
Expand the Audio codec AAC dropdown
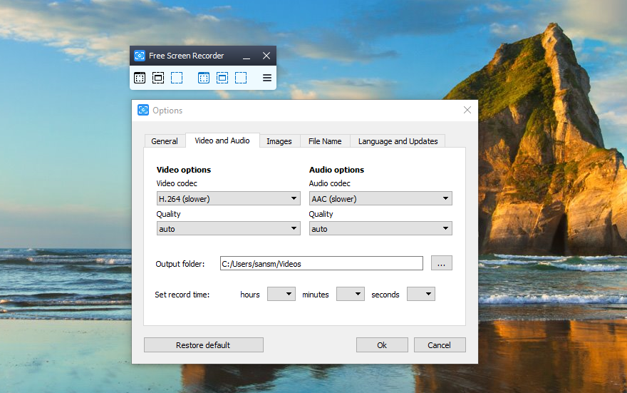click(x=380, y=198)
